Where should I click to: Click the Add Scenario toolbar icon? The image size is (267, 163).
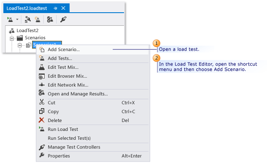pos(28,19)
